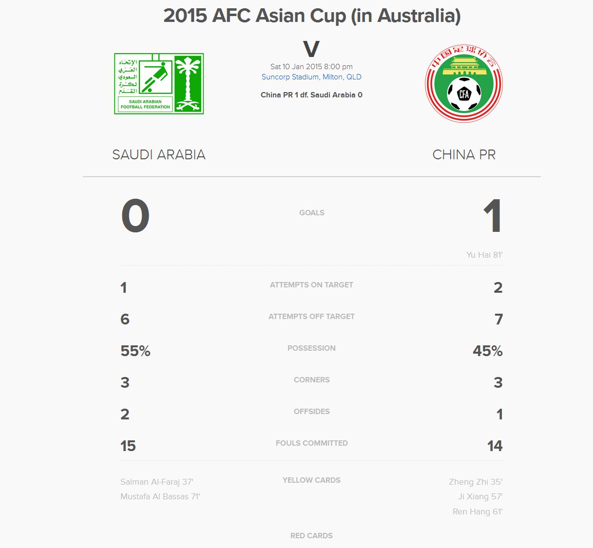Click the FOULS COMMITTED label
This screenshot has width=593, height=548.
coord(312,443)
